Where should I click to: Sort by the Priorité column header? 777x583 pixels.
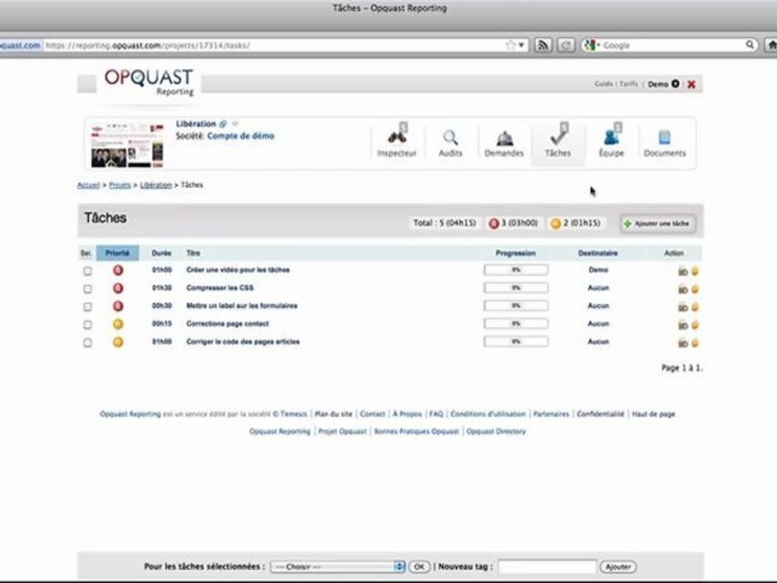(x=117, y=253)
